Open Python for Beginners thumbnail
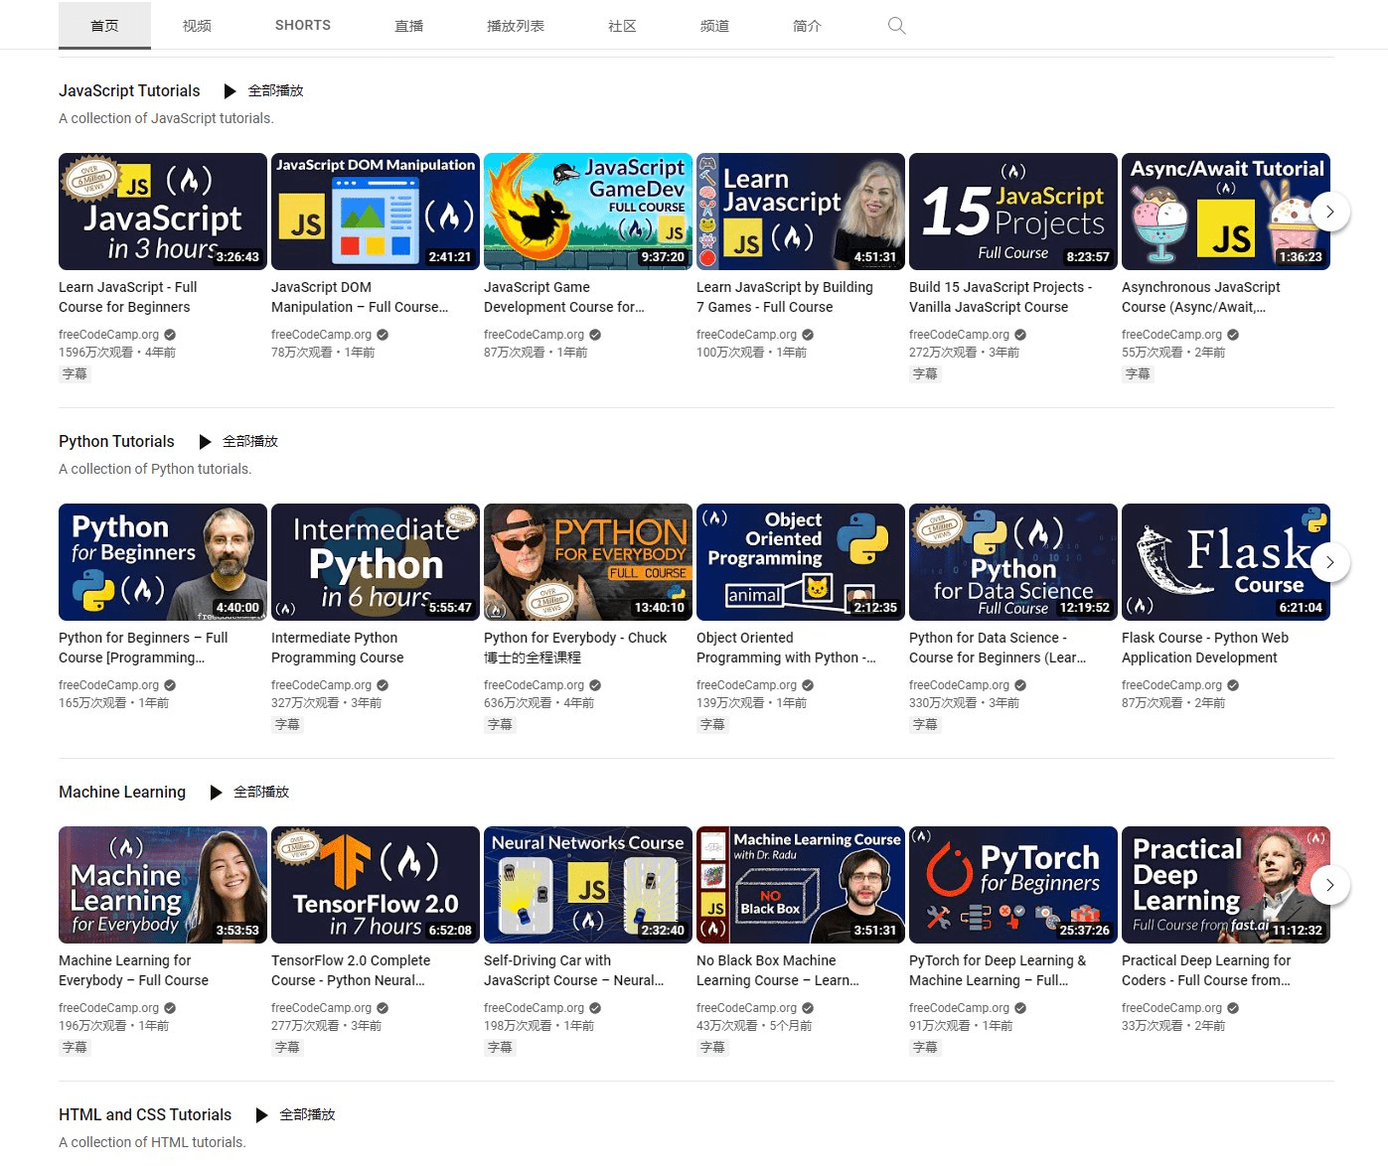This screenshot has height=1166, width=1388. click(x=163, y=562)
